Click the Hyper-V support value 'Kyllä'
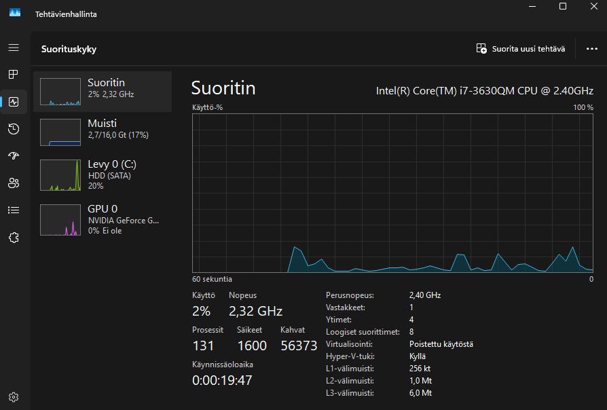Screen dimensions: 607x410 (418, 356)
